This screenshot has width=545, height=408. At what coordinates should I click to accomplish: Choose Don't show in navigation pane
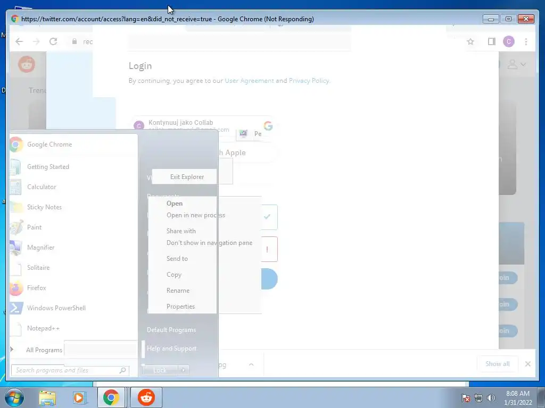(x=209, y=243)
